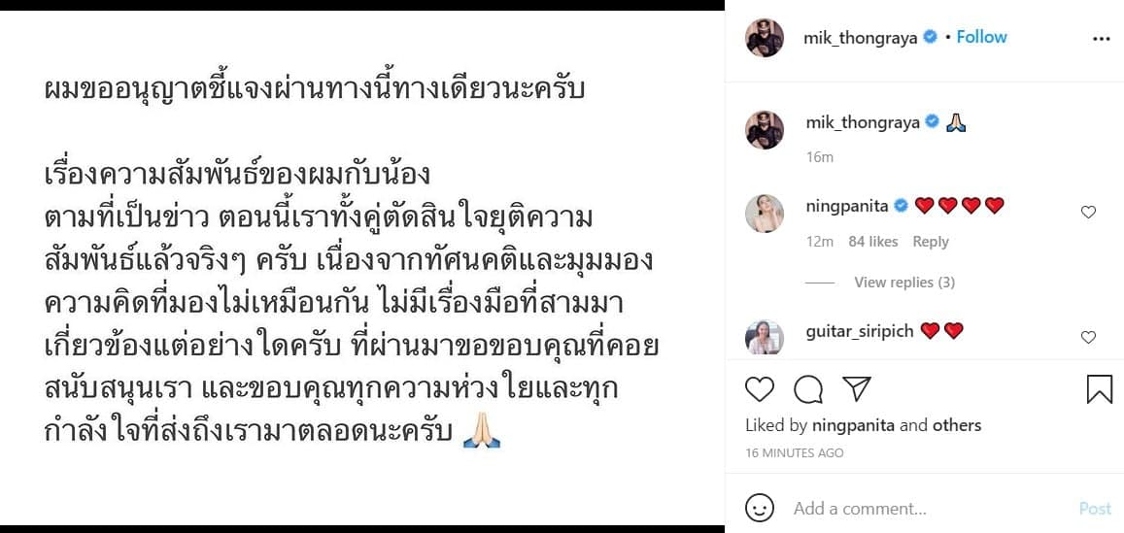Viewport: 1124px width, 533px height.
Task: Open mik_thongraya header profile picture
Action: (x=765, y=38)
